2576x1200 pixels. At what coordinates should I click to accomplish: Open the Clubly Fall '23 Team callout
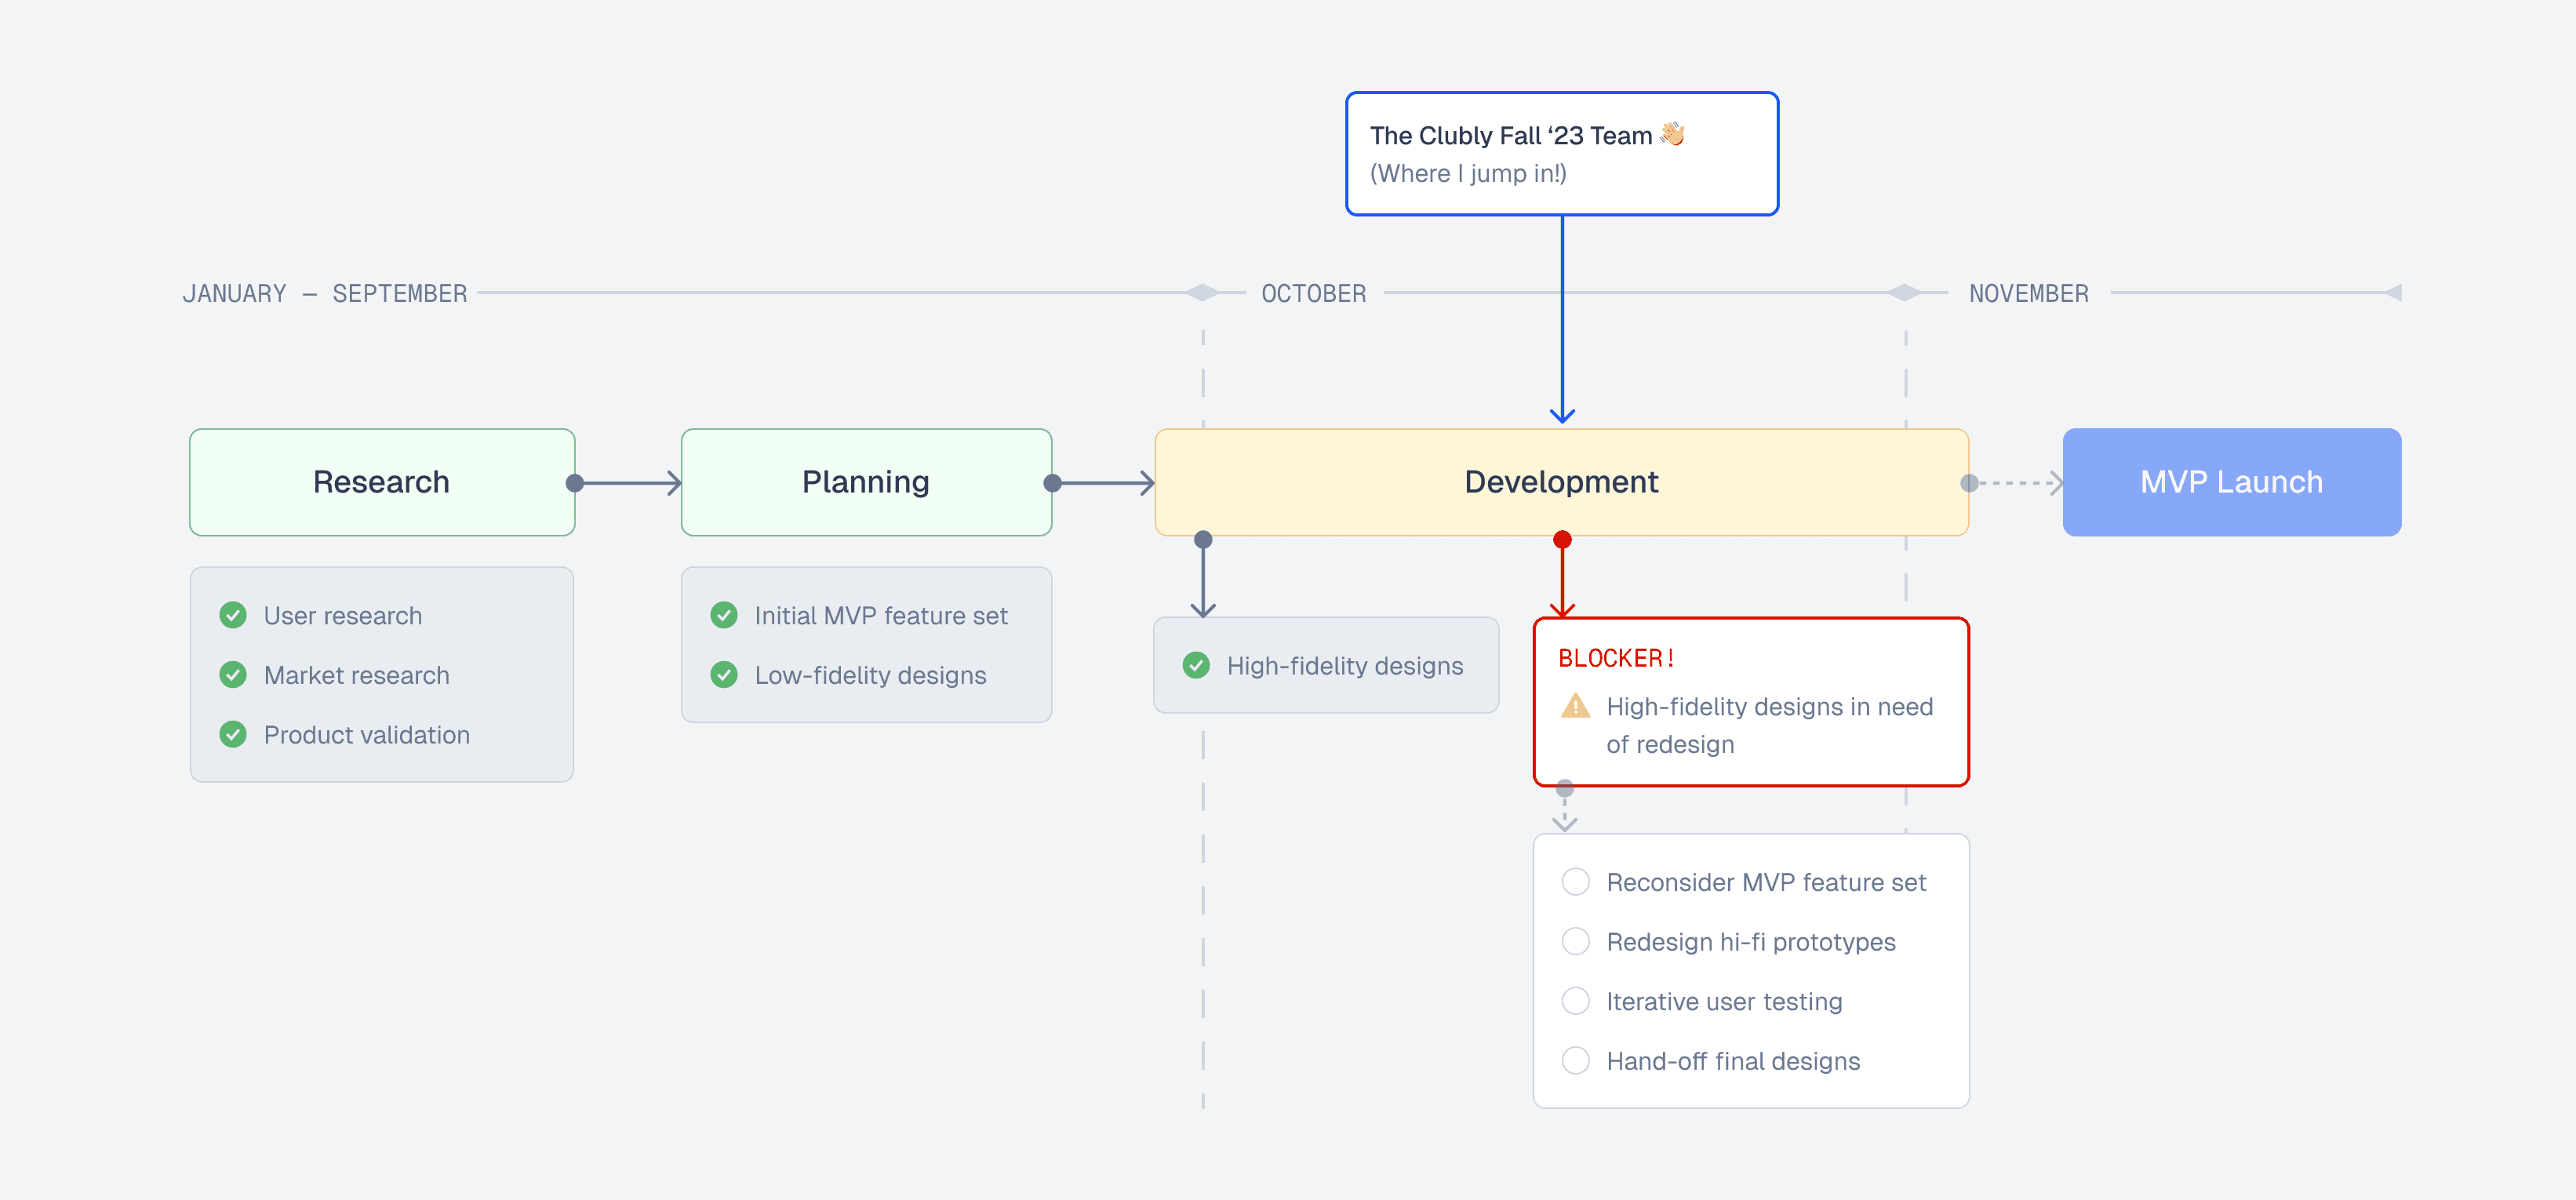[x=1561, y=154]
